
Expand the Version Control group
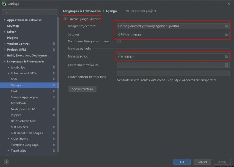pos(4,44)
